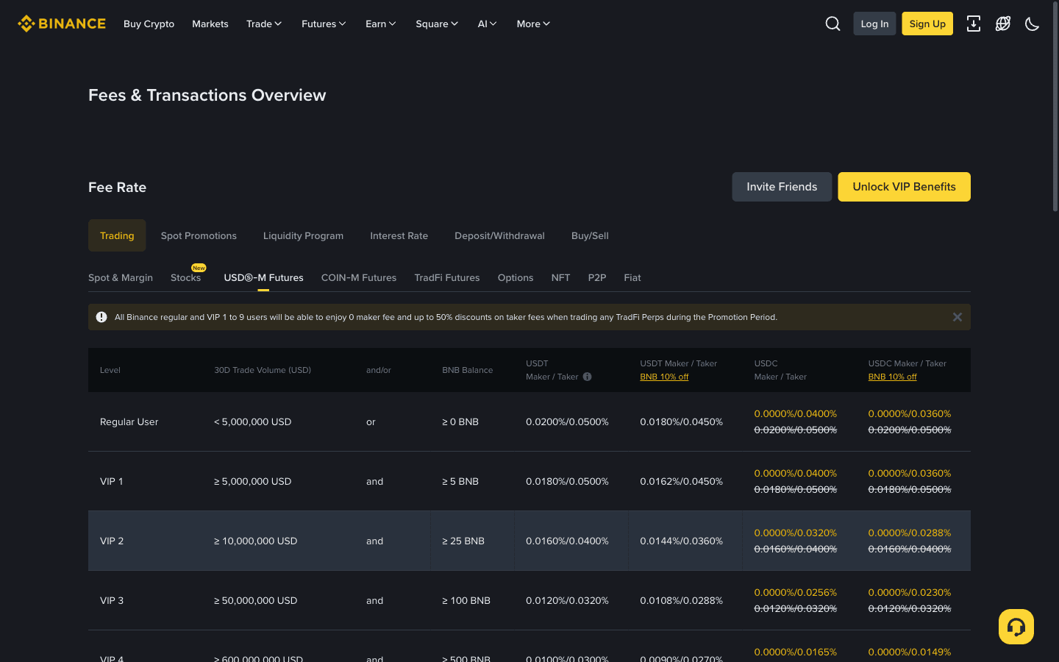Select the Options sub-tab
1059x662 pixels.
tap(516, 277)
